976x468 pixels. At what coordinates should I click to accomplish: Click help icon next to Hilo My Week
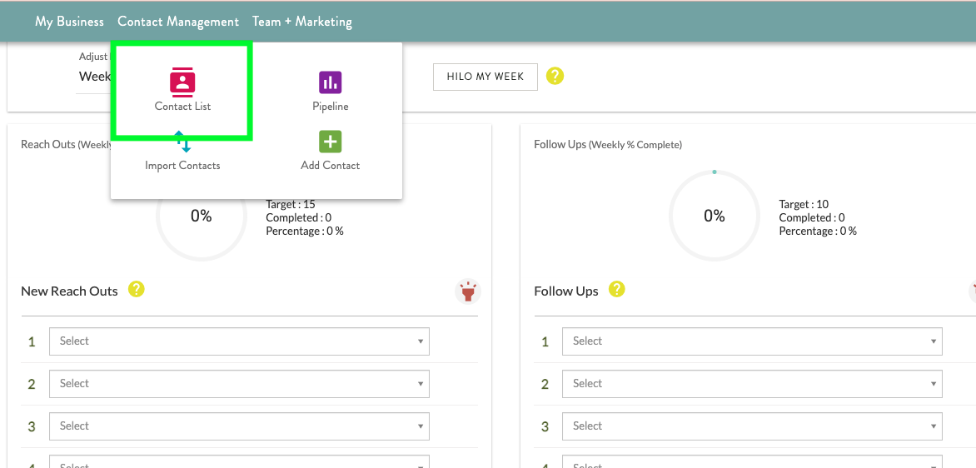(x=555, y=76)
